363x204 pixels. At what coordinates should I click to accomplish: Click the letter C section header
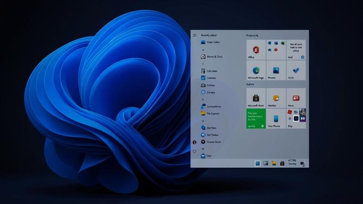coord(203,64)
